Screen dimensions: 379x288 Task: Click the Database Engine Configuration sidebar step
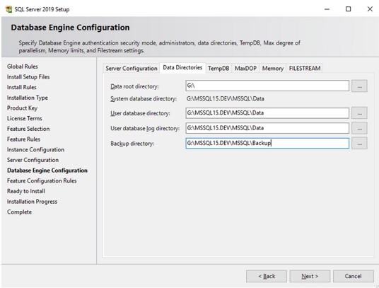click(x=47, y=171)
